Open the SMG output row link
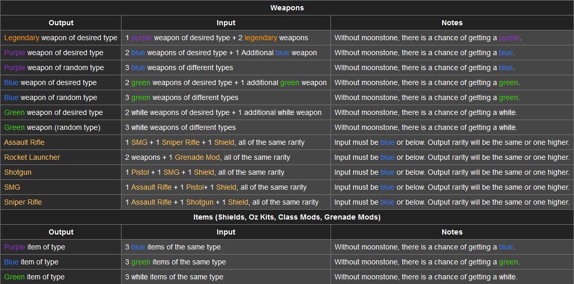Image resolution: width=574 pixels, height=284 pixels. 12,187
